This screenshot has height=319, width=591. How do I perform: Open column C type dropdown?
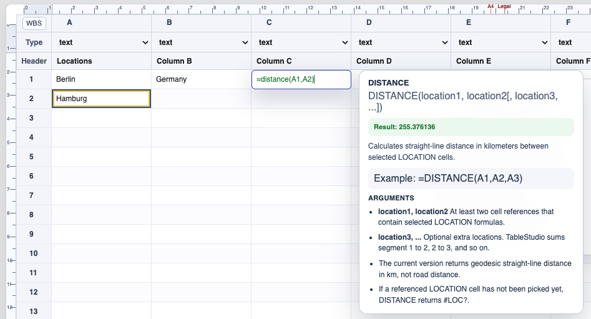point(301,42)
